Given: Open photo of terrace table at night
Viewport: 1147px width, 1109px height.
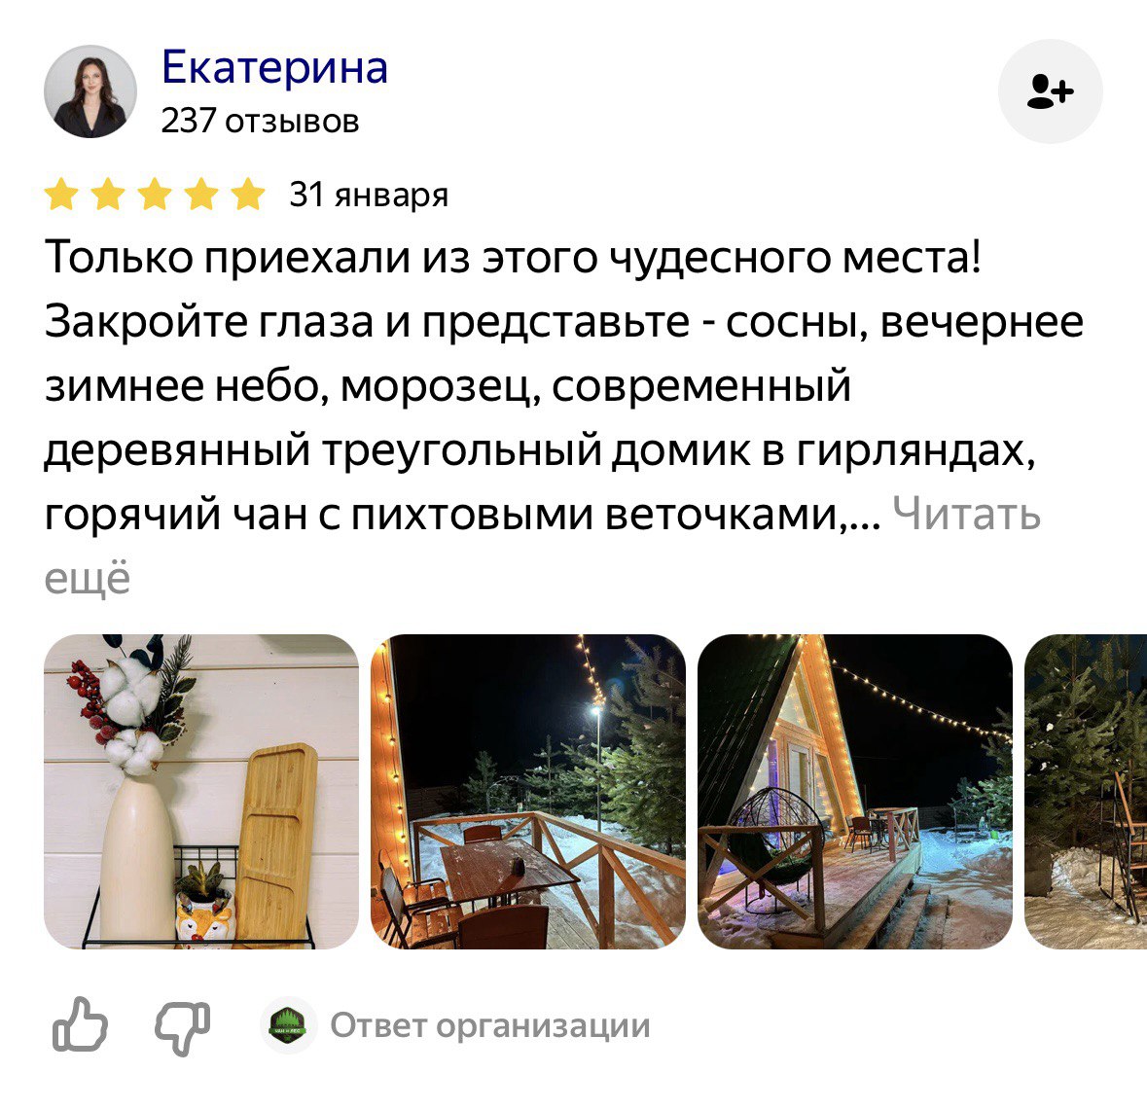Looking at the screenshot, I should (528, 792).
